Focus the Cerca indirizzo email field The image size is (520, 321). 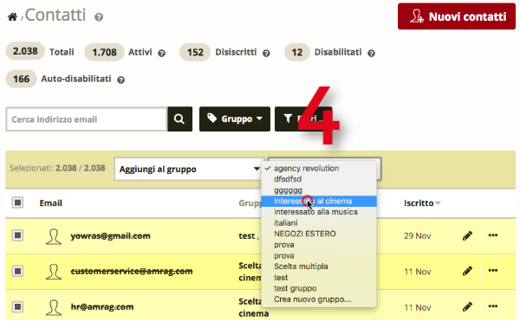tap(86, 119)
